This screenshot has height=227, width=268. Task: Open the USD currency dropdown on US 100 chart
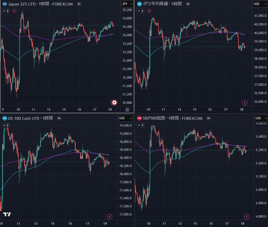coord(125,118)
